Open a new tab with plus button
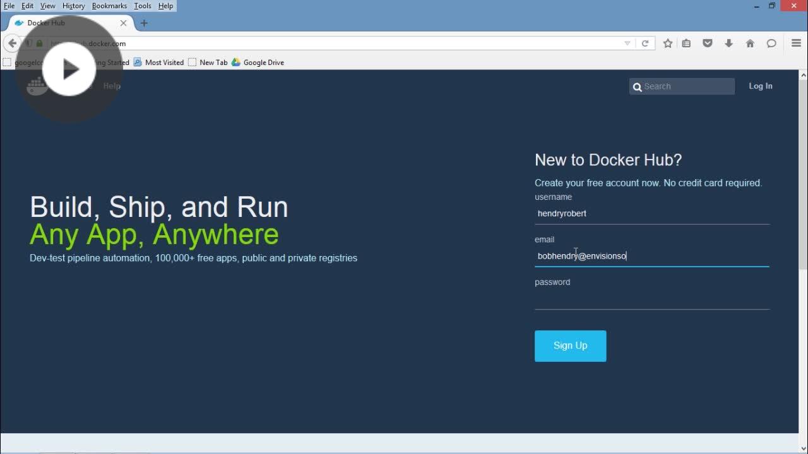Image resolution: width=808 pixels, height=454 pixels. pos(144,23)
